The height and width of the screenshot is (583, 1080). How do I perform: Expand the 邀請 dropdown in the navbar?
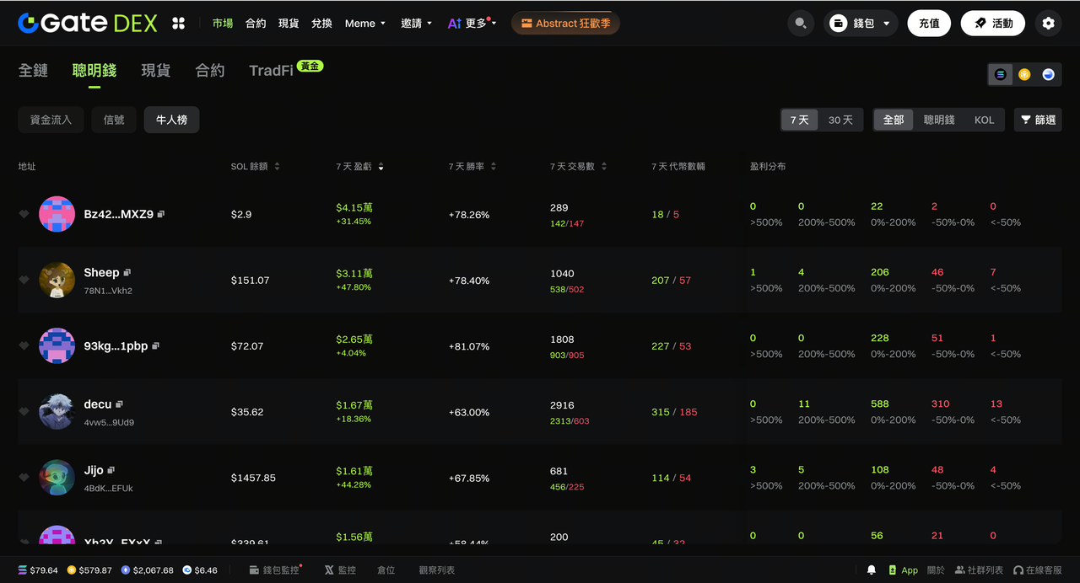pyautogui.click(x=416, y=24)
